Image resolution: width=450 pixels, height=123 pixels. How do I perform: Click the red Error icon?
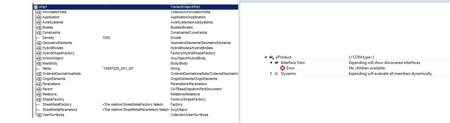pyautogui.click(x=282, y=68)
